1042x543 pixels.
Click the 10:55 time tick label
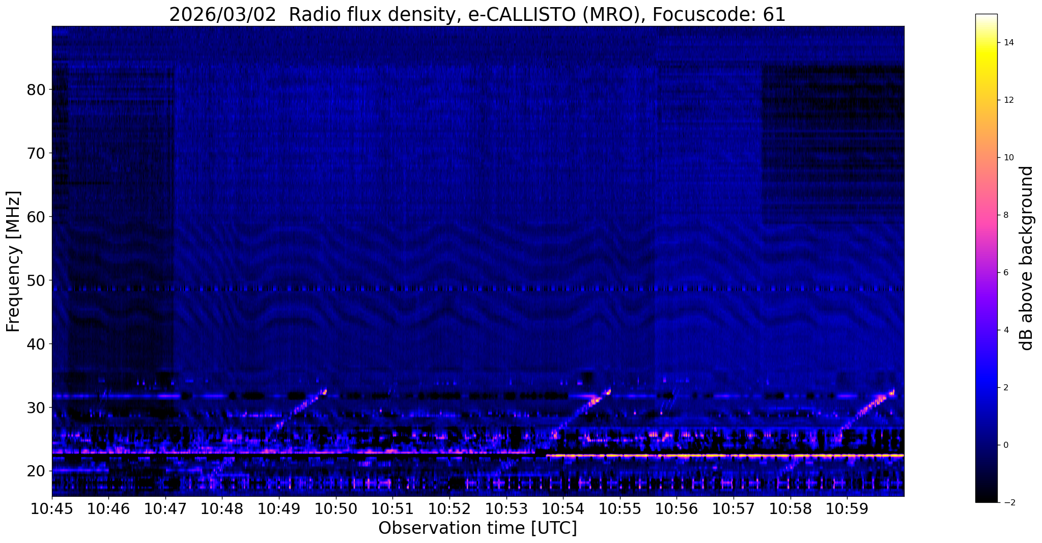point(620,508)
